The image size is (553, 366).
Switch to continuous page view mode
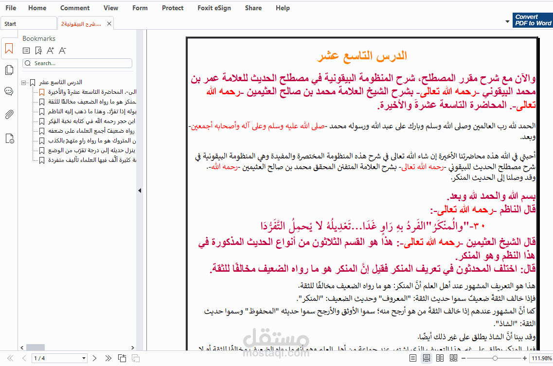coord(427,358)
